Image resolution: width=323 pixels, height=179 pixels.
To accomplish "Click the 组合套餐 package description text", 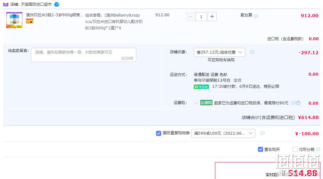I will pos(114,21).
